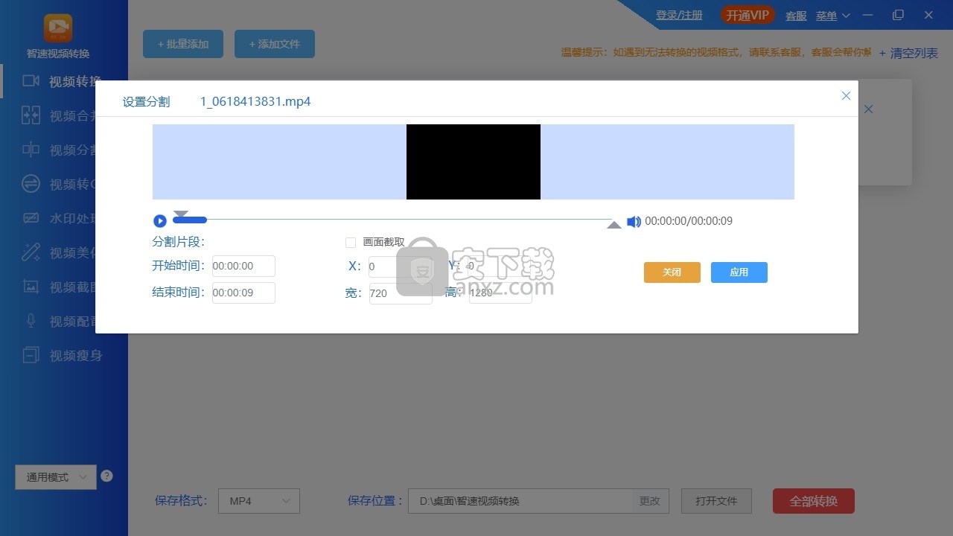Click the 结束时间 input field
This screenshot has height=536, width=953.
click(243, 293)
